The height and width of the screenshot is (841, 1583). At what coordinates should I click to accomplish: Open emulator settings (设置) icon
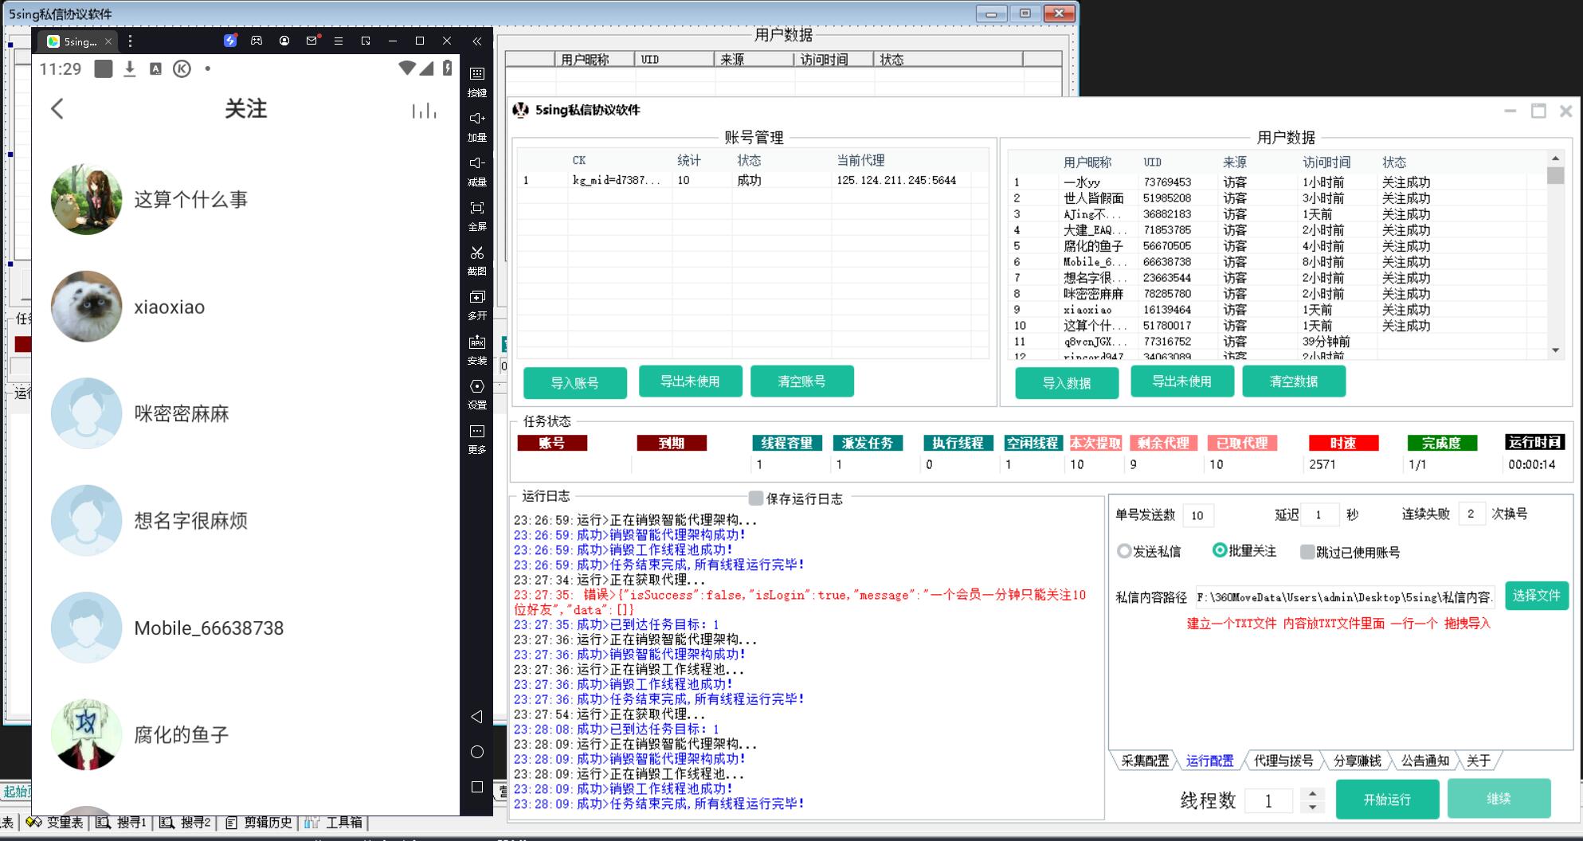coord(477,387)
